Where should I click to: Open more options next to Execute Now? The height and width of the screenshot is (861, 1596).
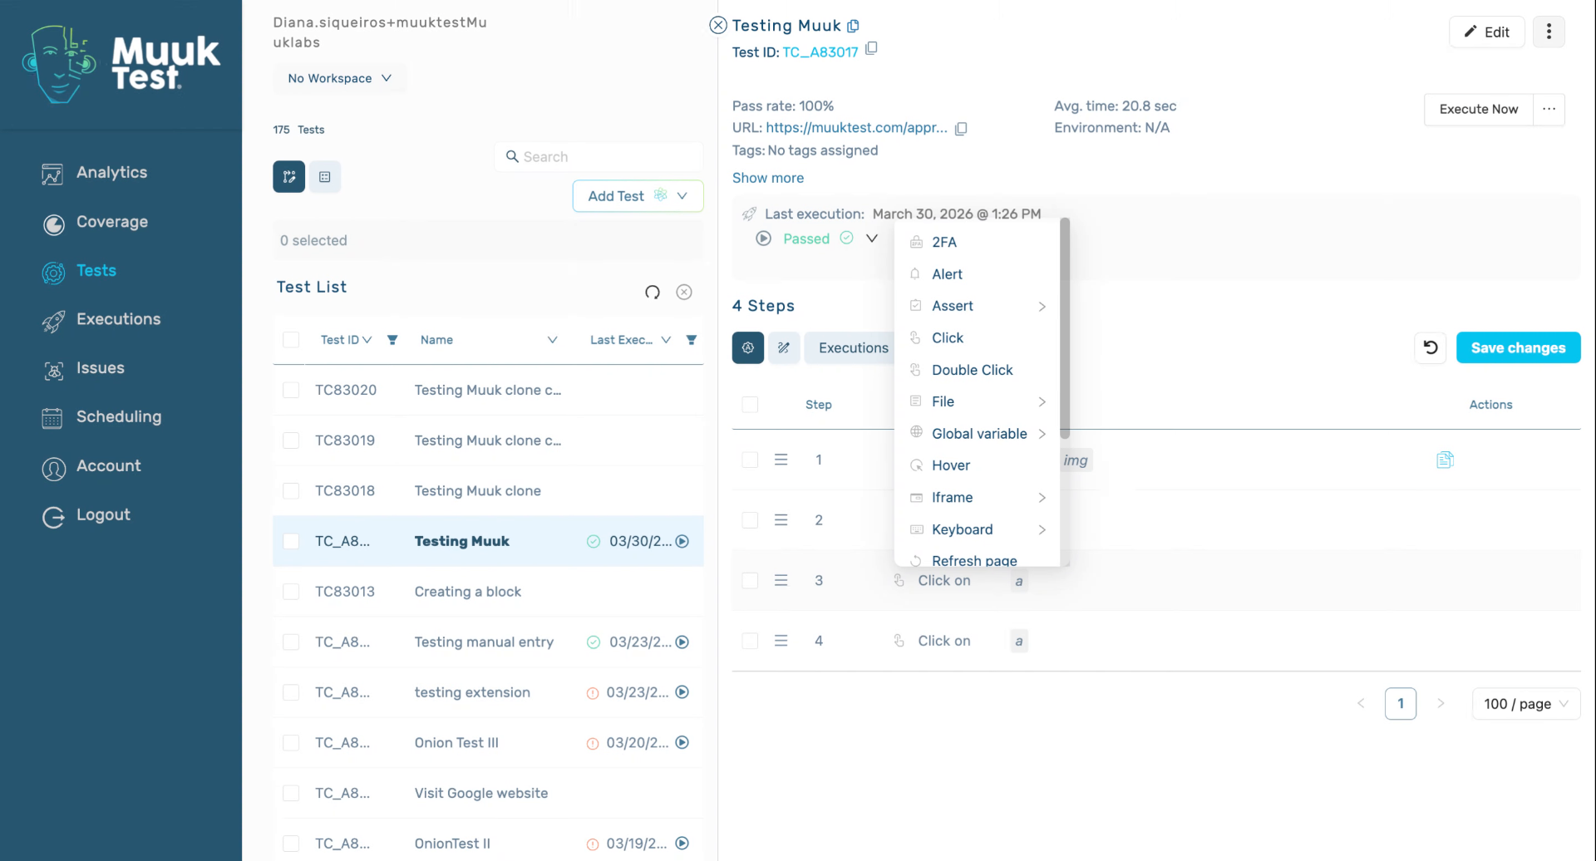1549,110
